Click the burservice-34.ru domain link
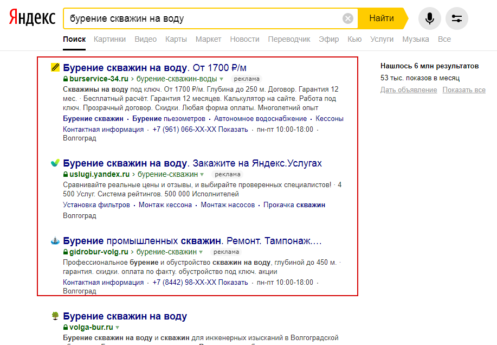Viewport: 497px width, 345px height. tap(99, 79)
